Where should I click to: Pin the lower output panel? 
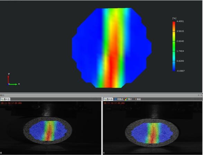tap(199, 95)
